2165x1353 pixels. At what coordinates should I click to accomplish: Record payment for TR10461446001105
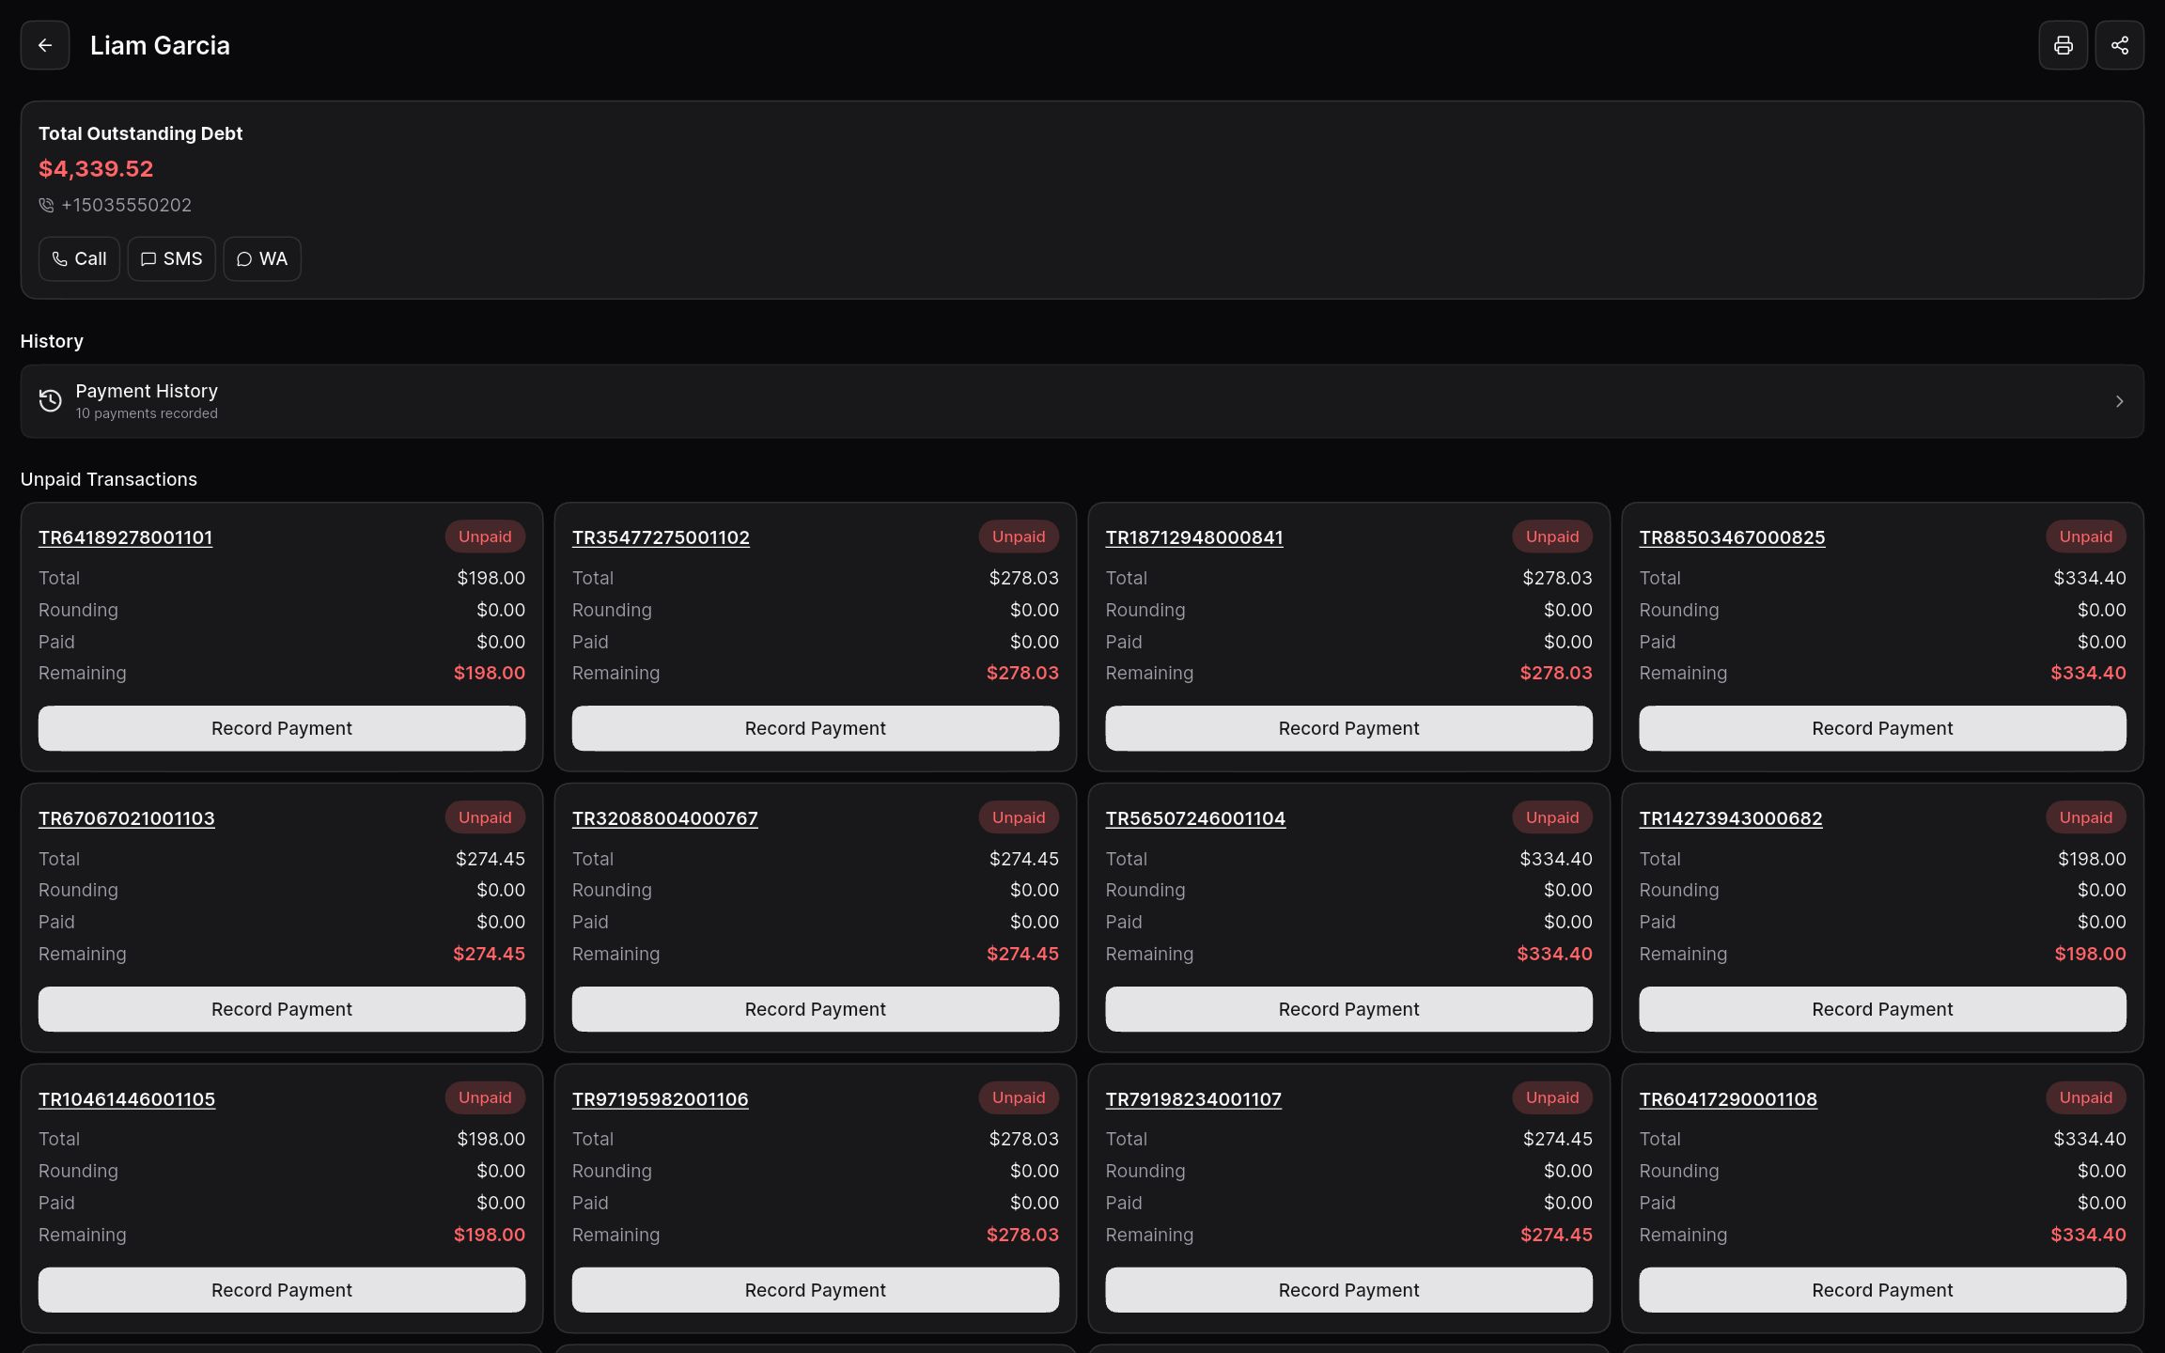[x=282, y=1290]
